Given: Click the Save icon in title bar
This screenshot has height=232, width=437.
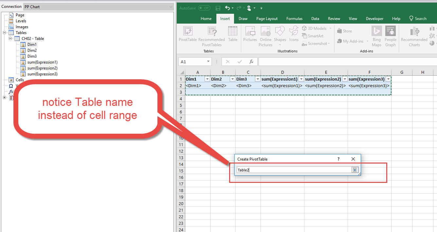Looking at the screenshot, I should (218, 8).
